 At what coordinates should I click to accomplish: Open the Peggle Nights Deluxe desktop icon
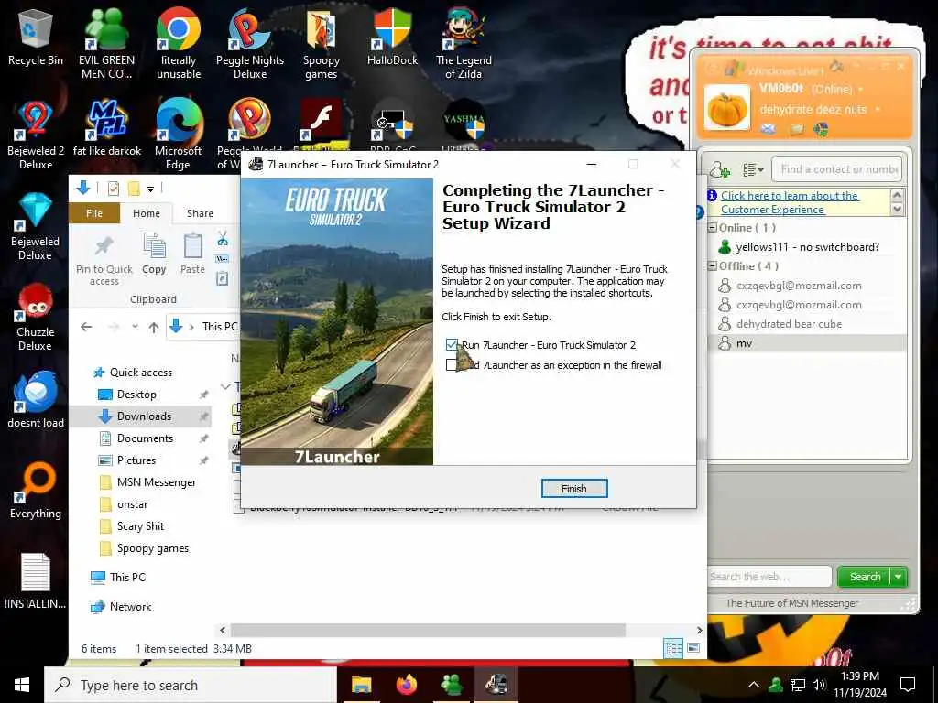[250, 44]
